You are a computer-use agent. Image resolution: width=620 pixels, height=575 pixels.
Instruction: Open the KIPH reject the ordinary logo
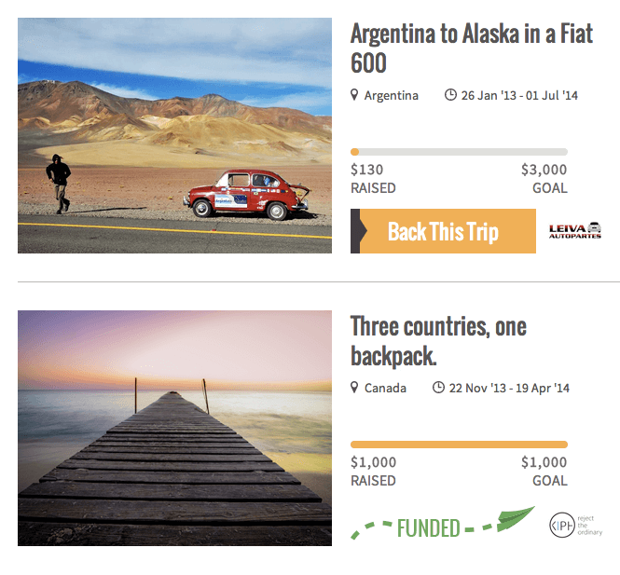click(x=576, y=526)
